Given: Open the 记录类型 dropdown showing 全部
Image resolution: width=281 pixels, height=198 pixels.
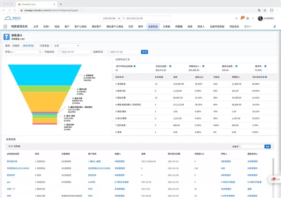Looking at the screenshot, I should 66,45.
